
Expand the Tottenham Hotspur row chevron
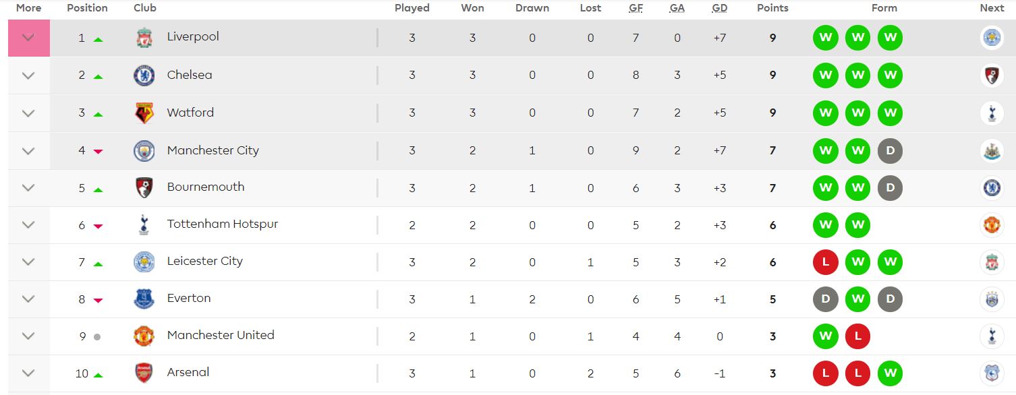click(x=28, y=225)
